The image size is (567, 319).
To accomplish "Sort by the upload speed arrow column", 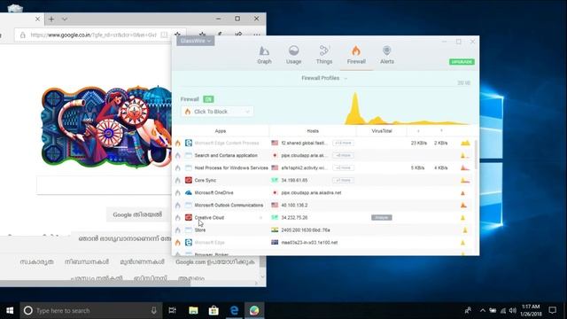I will click(441, 131).
